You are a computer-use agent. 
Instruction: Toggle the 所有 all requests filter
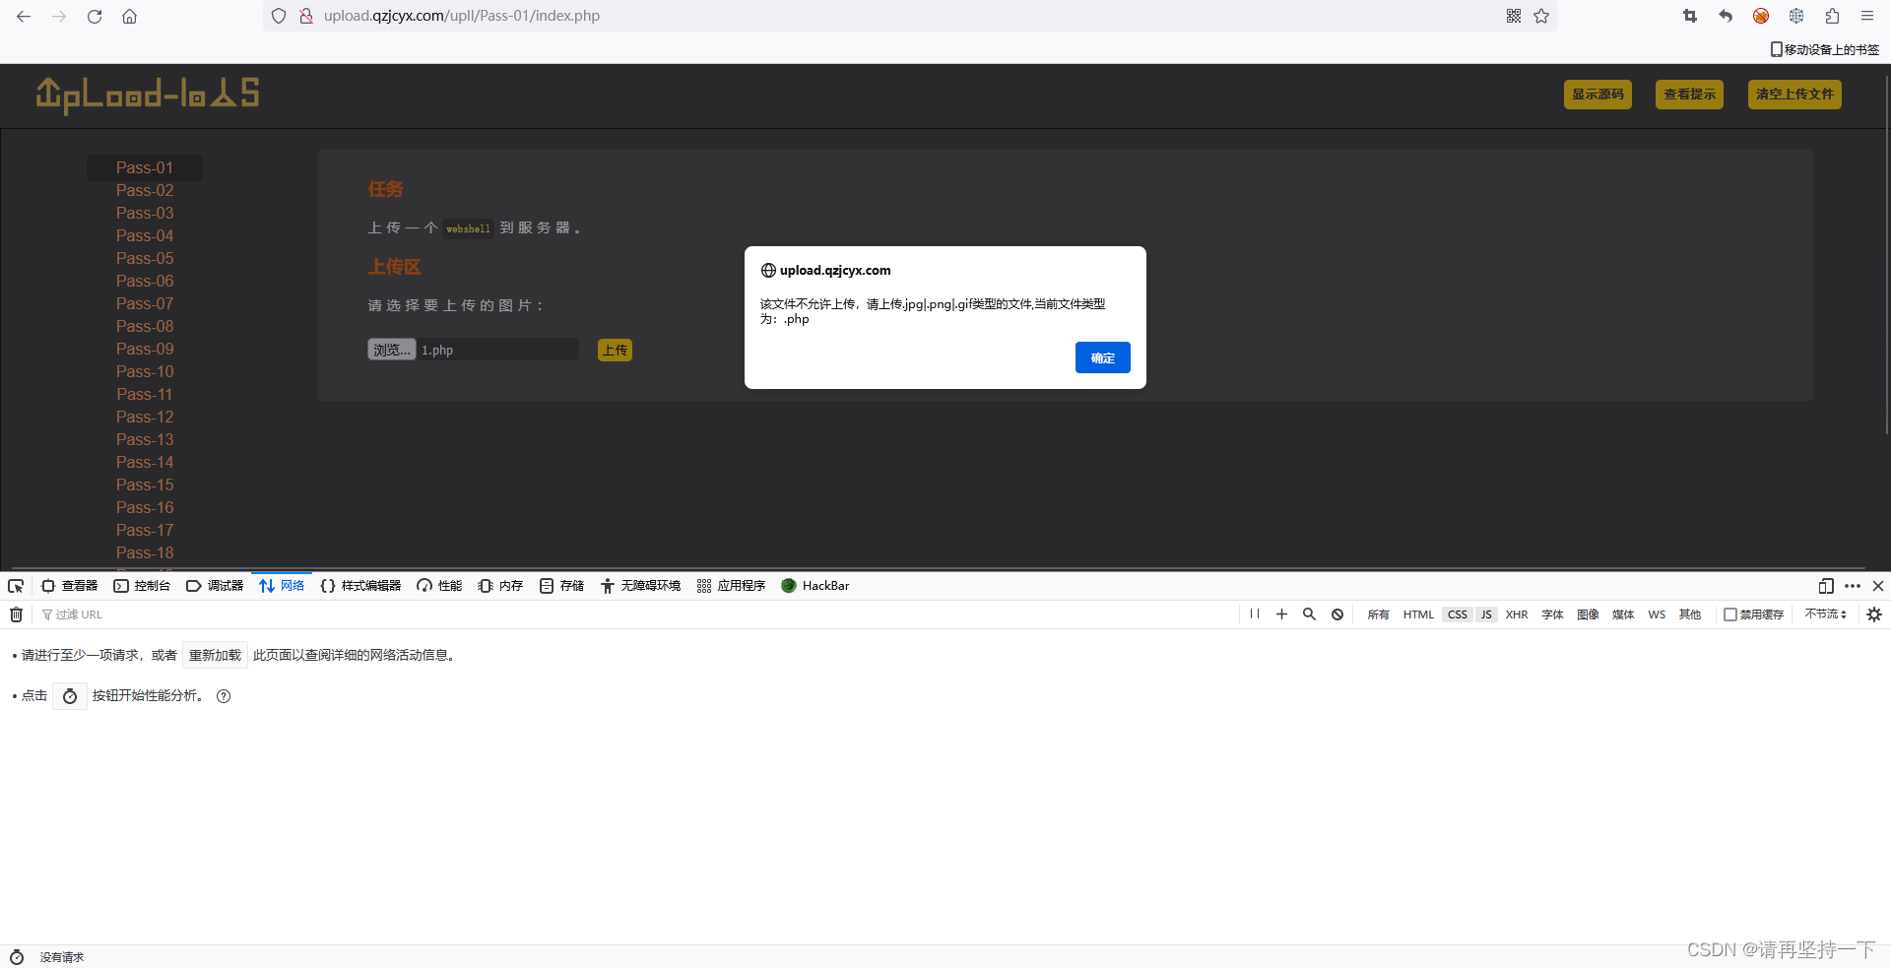click(1378, 614)
